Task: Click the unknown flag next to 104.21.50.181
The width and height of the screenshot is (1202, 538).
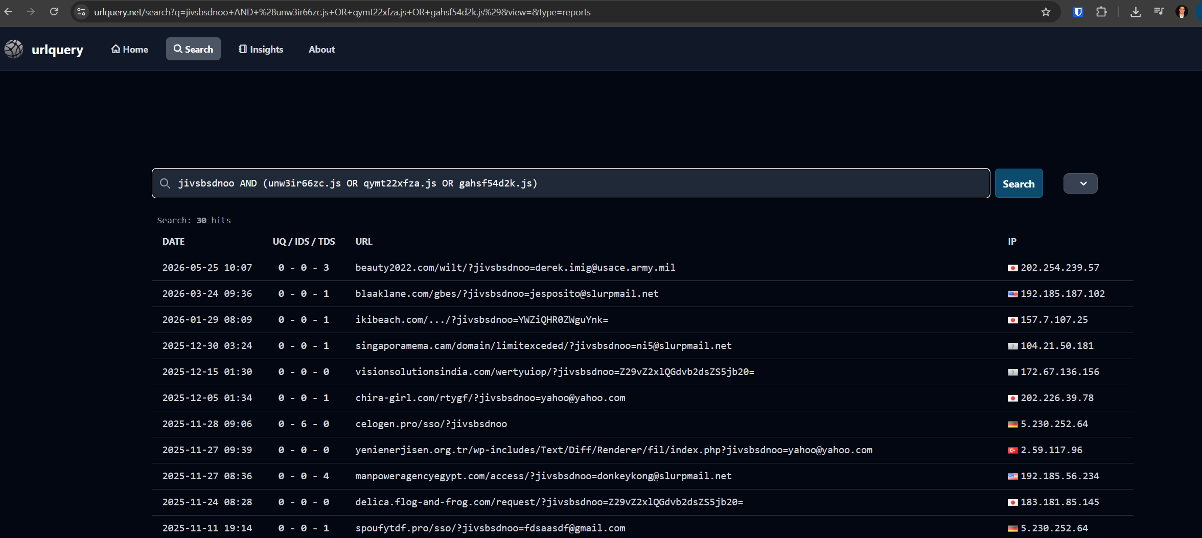Action: pos(1012,346)
